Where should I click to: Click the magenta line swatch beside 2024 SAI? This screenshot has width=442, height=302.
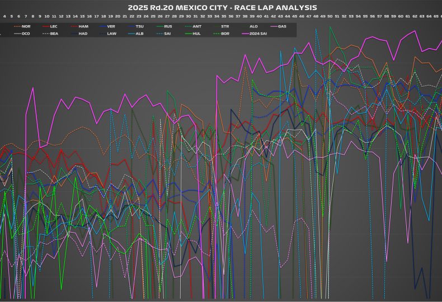click(244, 34)
